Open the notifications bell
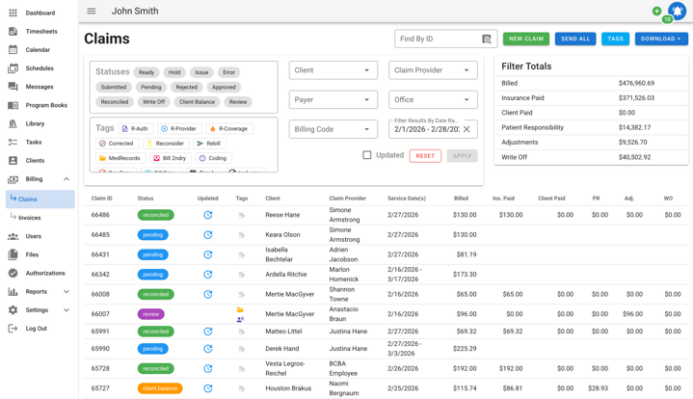693x399 pixels. [x=677, y=11]
